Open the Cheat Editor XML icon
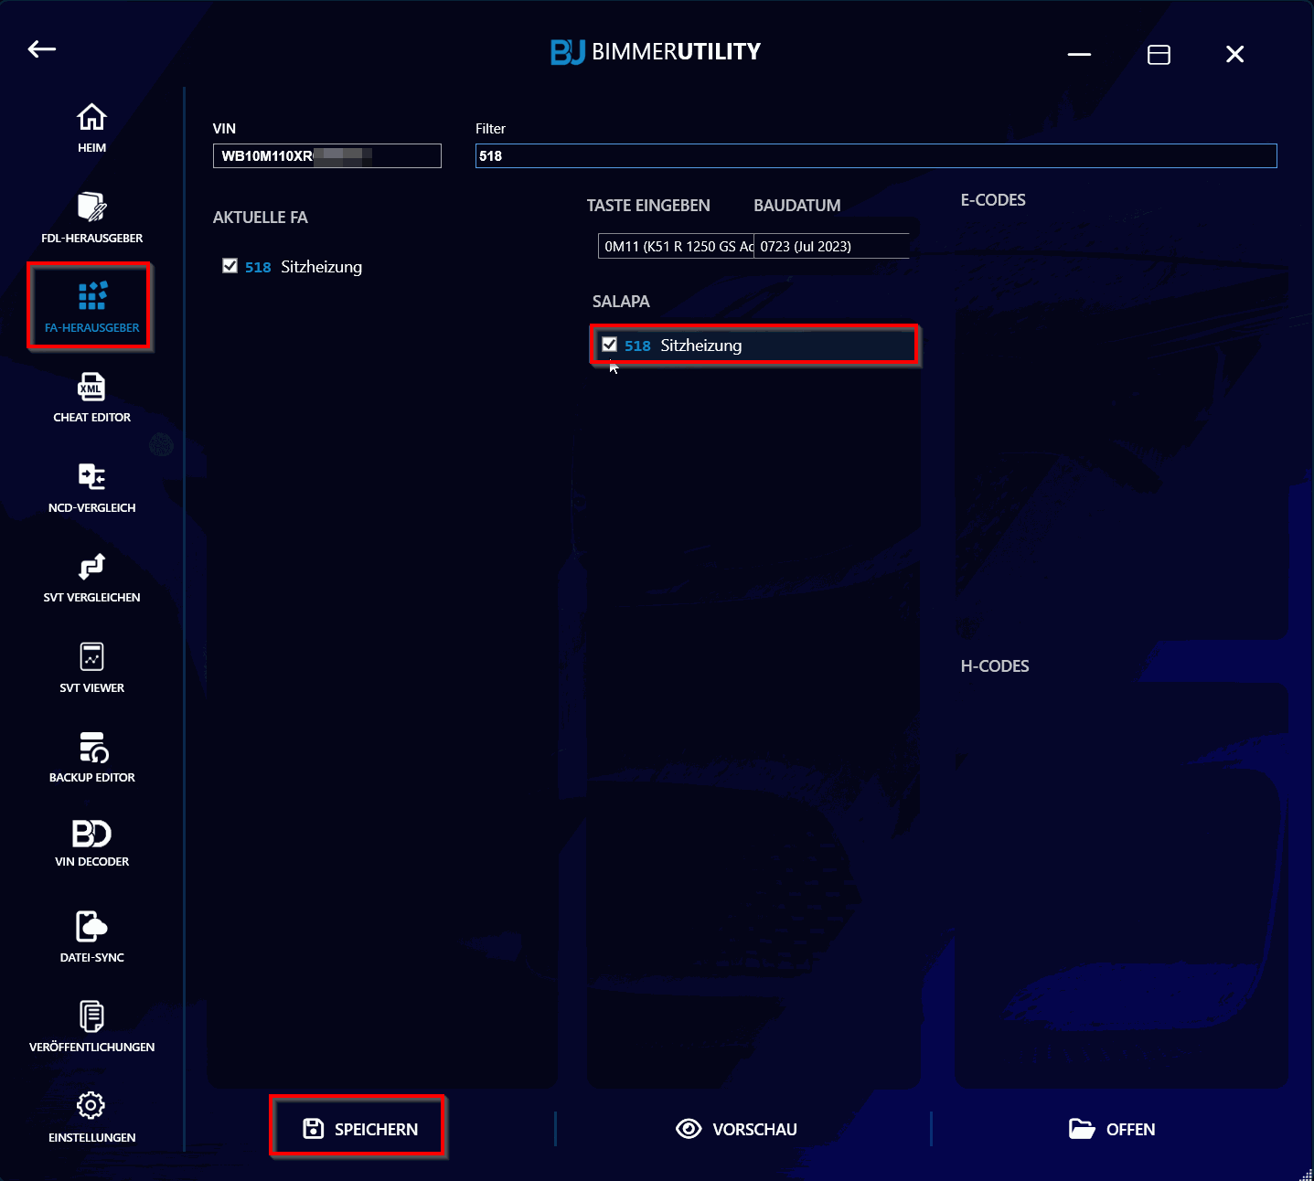The height and width of the screenshot is (1181, 1314). pyautogui.click(x=91, y=388)
